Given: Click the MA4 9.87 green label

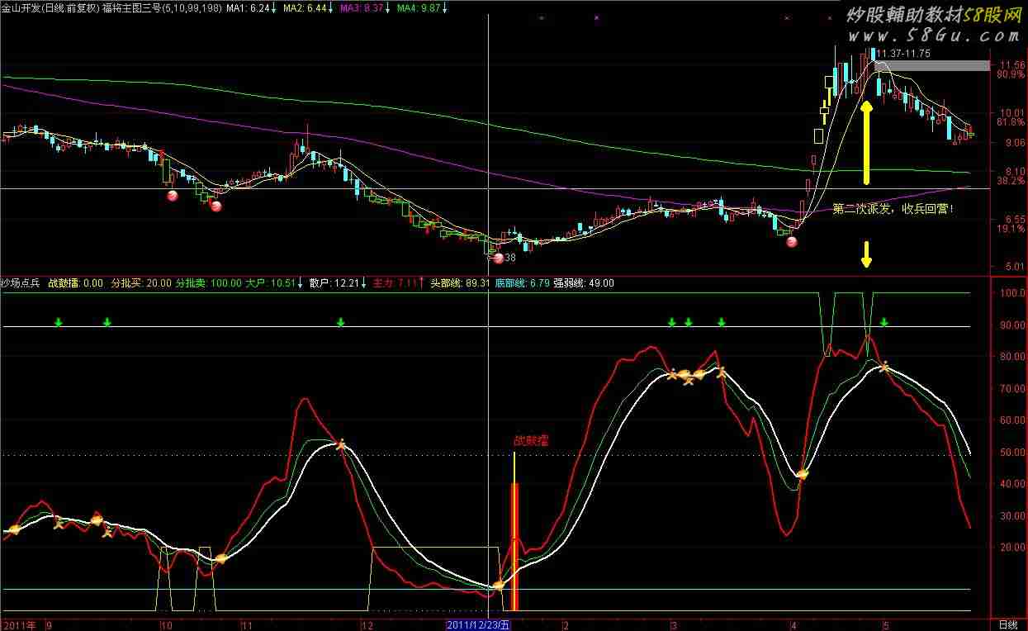Looking at the screenshot, I should 418,7.
